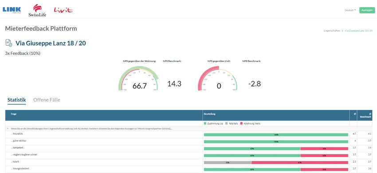Click the LINK Institut logo
Screen dimensions: 377x173
point(12,10)
